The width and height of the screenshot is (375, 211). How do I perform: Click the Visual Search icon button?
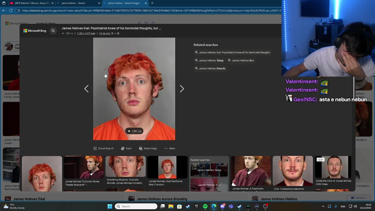point(103,148)
